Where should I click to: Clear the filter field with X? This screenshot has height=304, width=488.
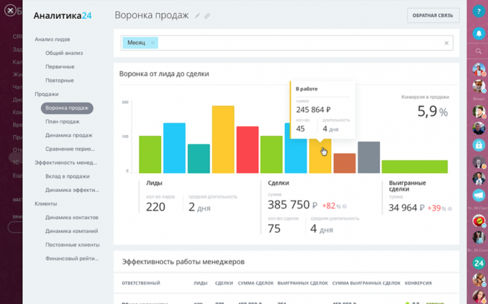[446, 43]
